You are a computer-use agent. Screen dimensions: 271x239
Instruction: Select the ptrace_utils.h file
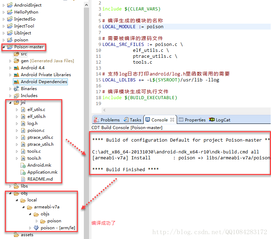pyautogui.click(x=40, y=144)
